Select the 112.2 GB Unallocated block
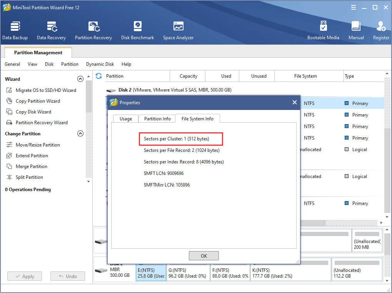 [x=357, y=269]
